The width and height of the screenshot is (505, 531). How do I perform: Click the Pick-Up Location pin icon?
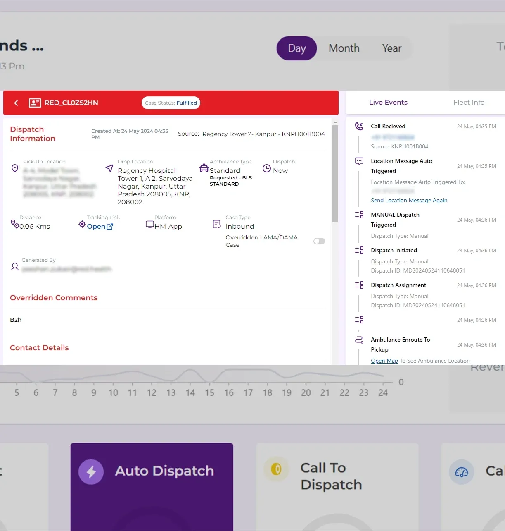(x=15, y=168)
